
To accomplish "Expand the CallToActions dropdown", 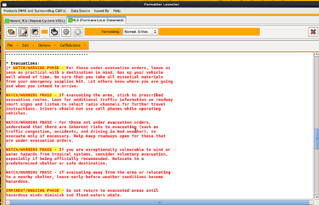I will click(x=73, y=45).
